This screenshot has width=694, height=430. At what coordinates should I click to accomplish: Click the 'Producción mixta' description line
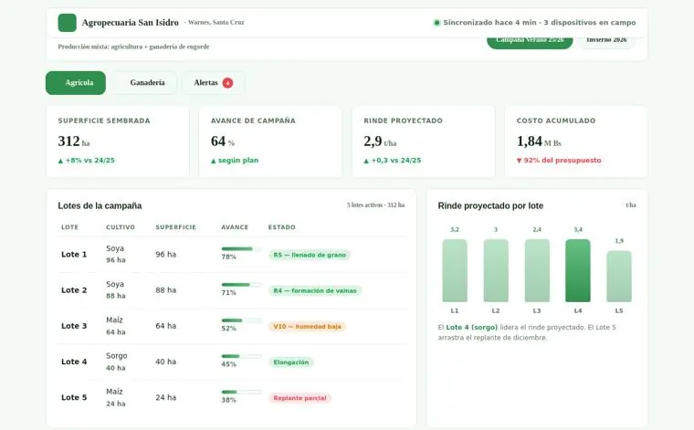pos(133,47)
